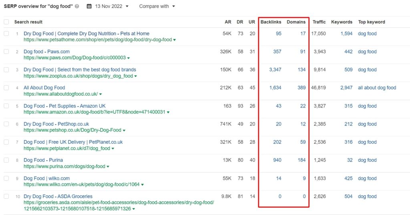Open the wilko.com dog-food URL
The height and width of the screenshot is (215, 410).
coord(82,185)
